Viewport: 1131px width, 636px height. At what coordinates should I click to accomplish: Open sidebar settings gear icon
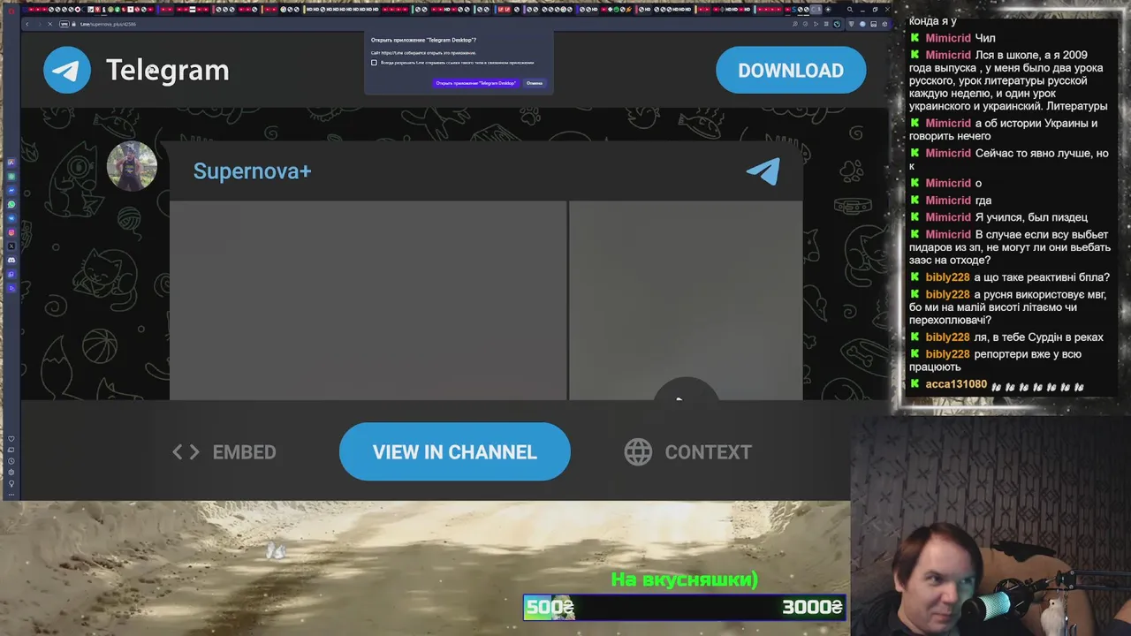(11, 473)
